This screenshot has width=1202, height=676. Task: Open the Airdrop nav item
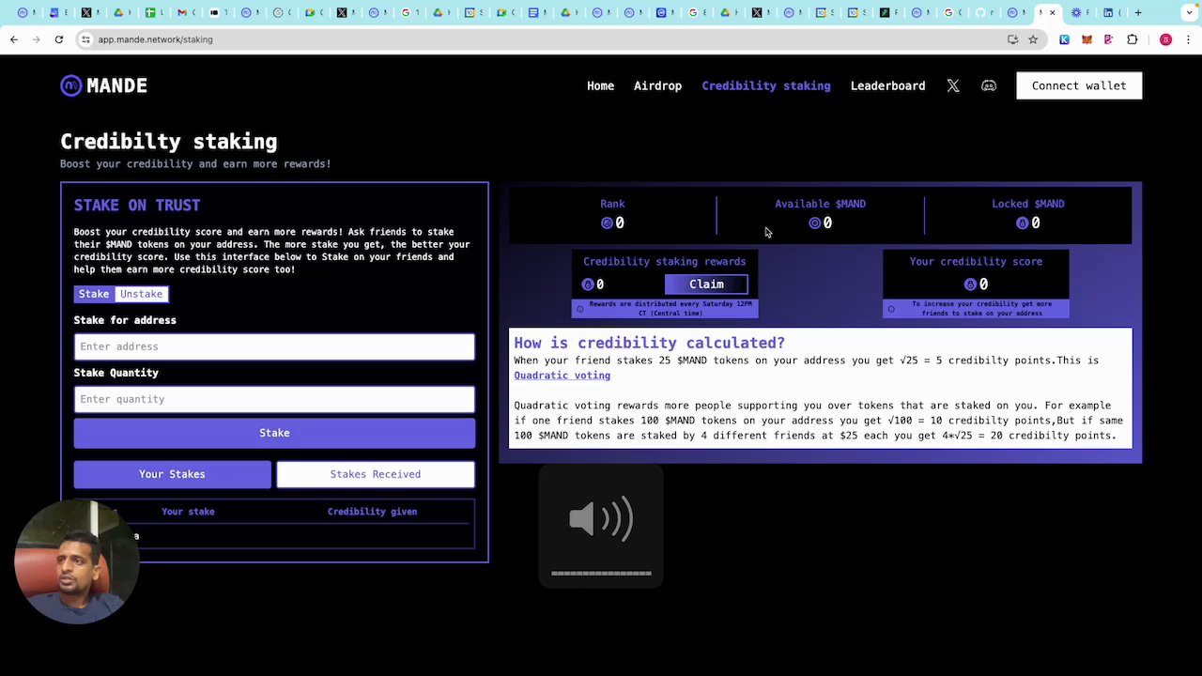coord(657,85)
